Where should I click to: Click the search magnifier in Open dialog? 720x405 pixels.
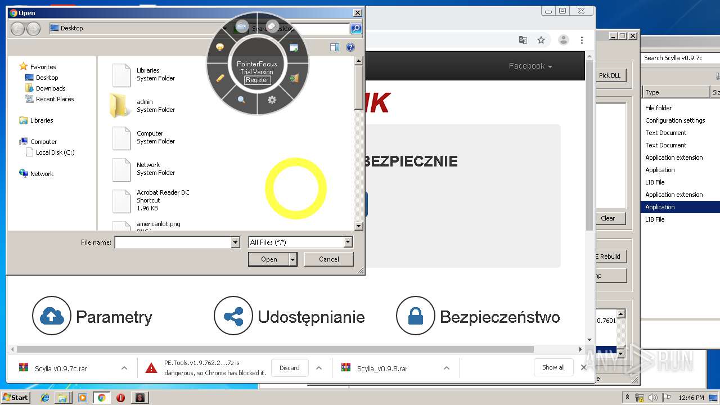tap(355, 28)
